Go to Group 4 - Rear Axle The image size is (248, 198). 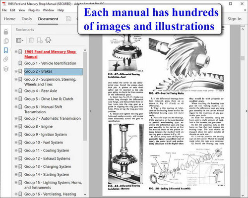point(41,91)
